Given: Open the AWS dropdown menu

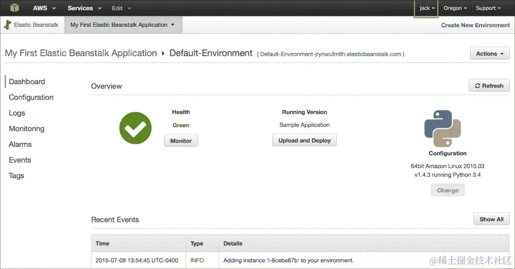Looking at the screenshot, I should pos(44,8).
